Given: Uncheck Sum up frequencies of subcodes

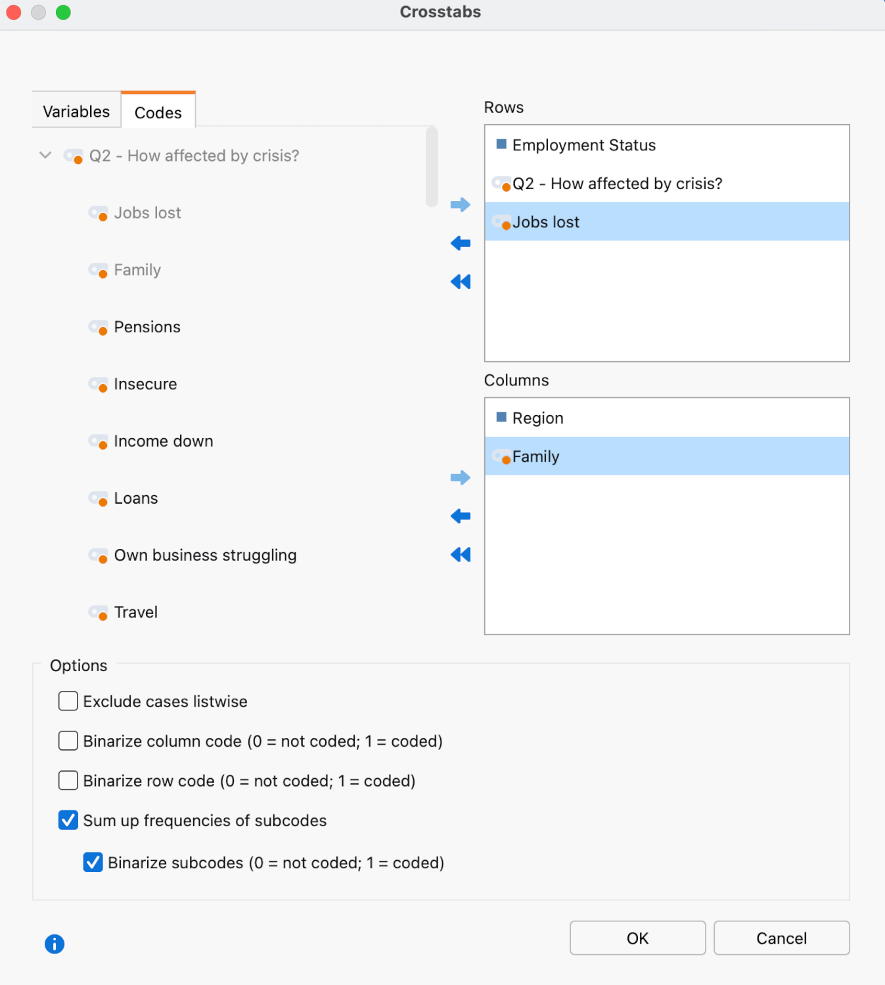Looking at the screenshot, I should [68, 820].
